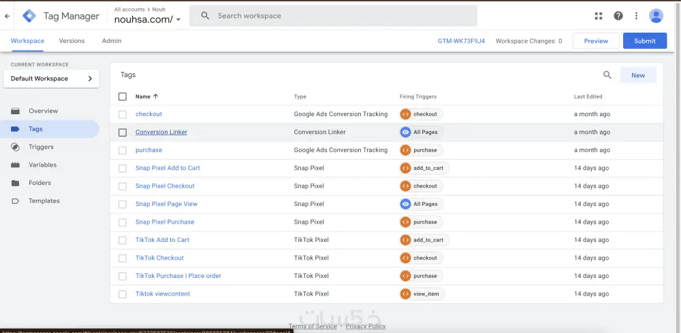Viewport: 681px width, 333px height.
Task: Toggle the select-all checkbox in table header
Action: point(123,97)
